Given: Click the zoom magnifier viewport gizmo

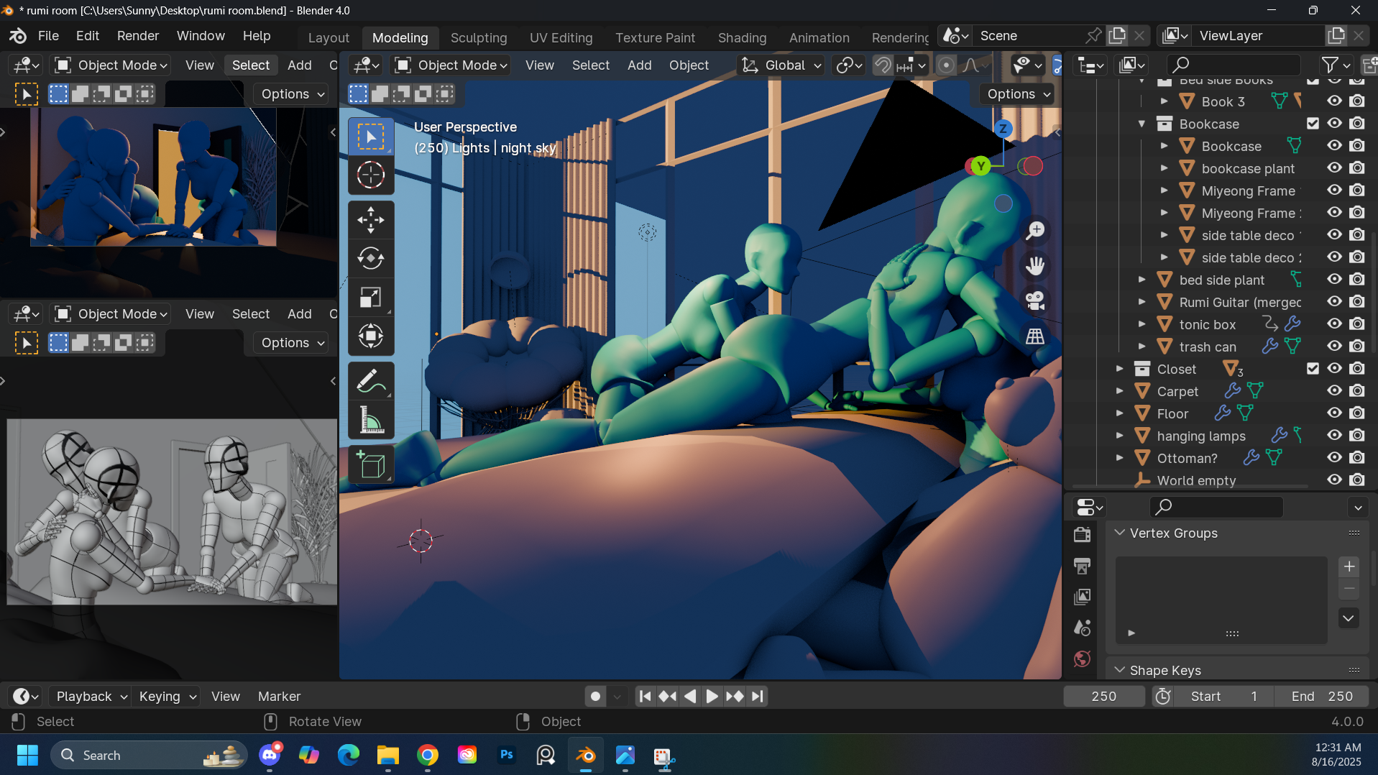Looking at the screenshot, I should point(1035,231).
